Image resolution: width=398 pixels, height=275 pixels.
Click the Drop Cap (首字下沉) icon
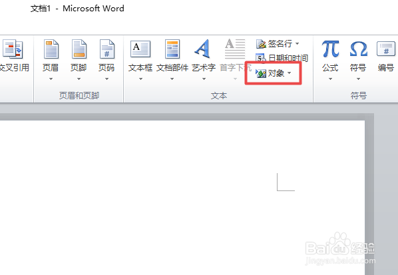pos(235,49)
